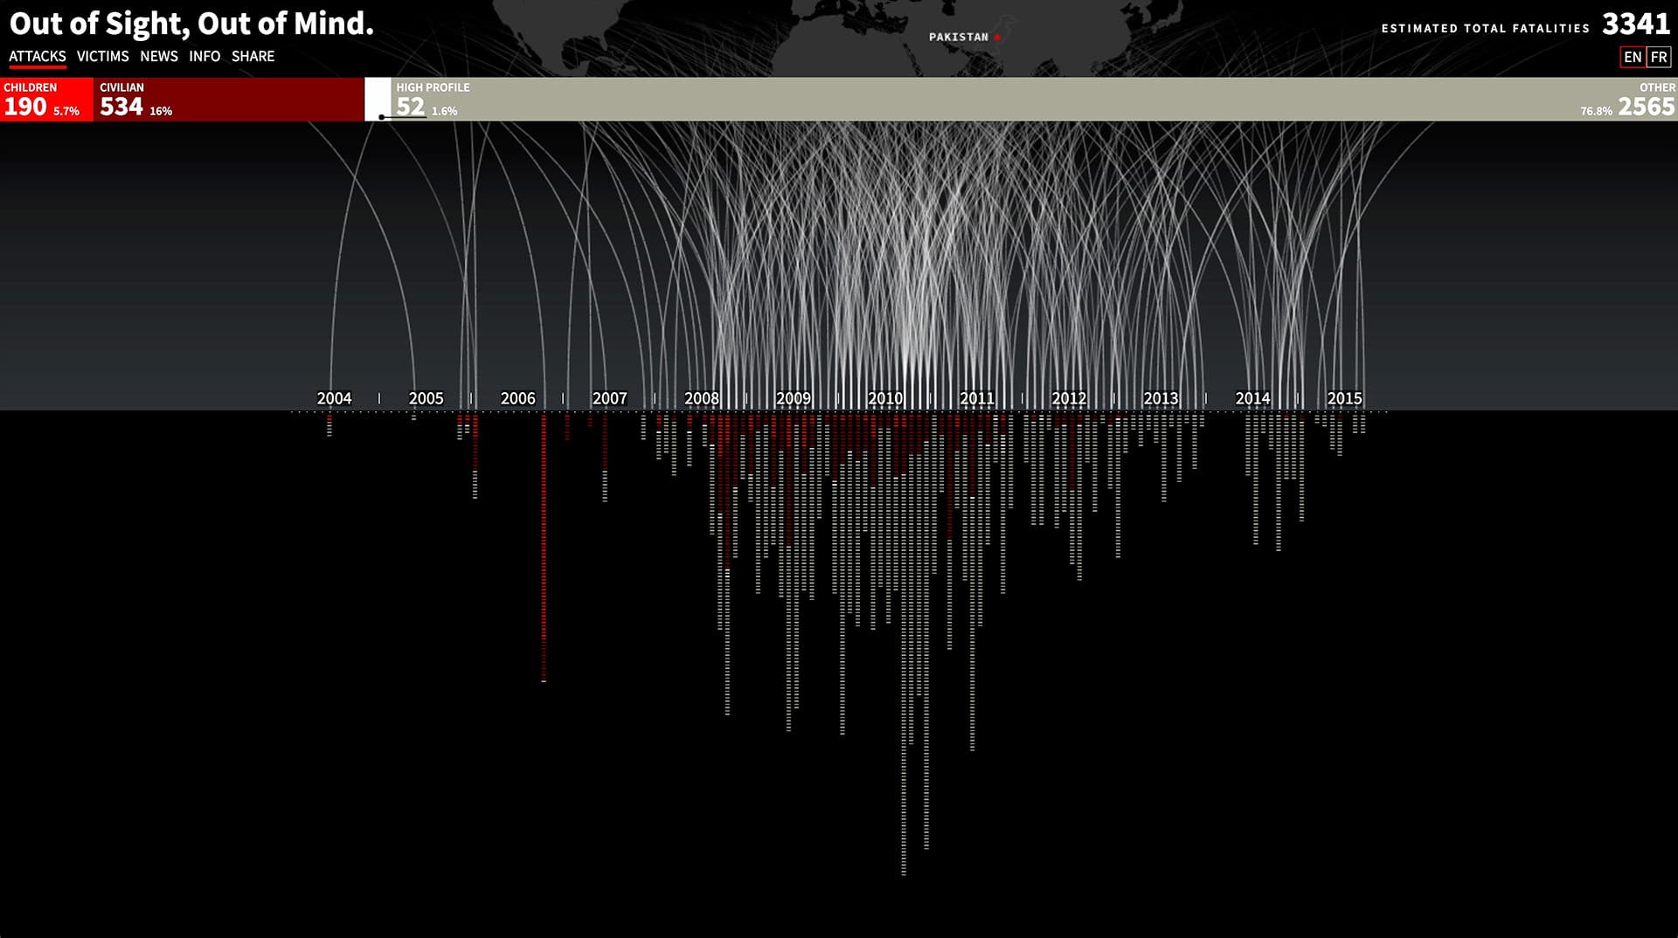Image resolution: width=1678 pixels, height=938 pixels.
Task: Click the HIGH PROFILE category label
Action: (433, 87)
